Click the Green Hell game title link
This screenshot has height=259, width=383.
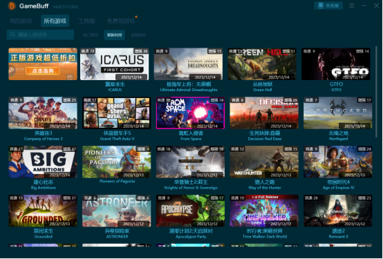tap(262, 84)
